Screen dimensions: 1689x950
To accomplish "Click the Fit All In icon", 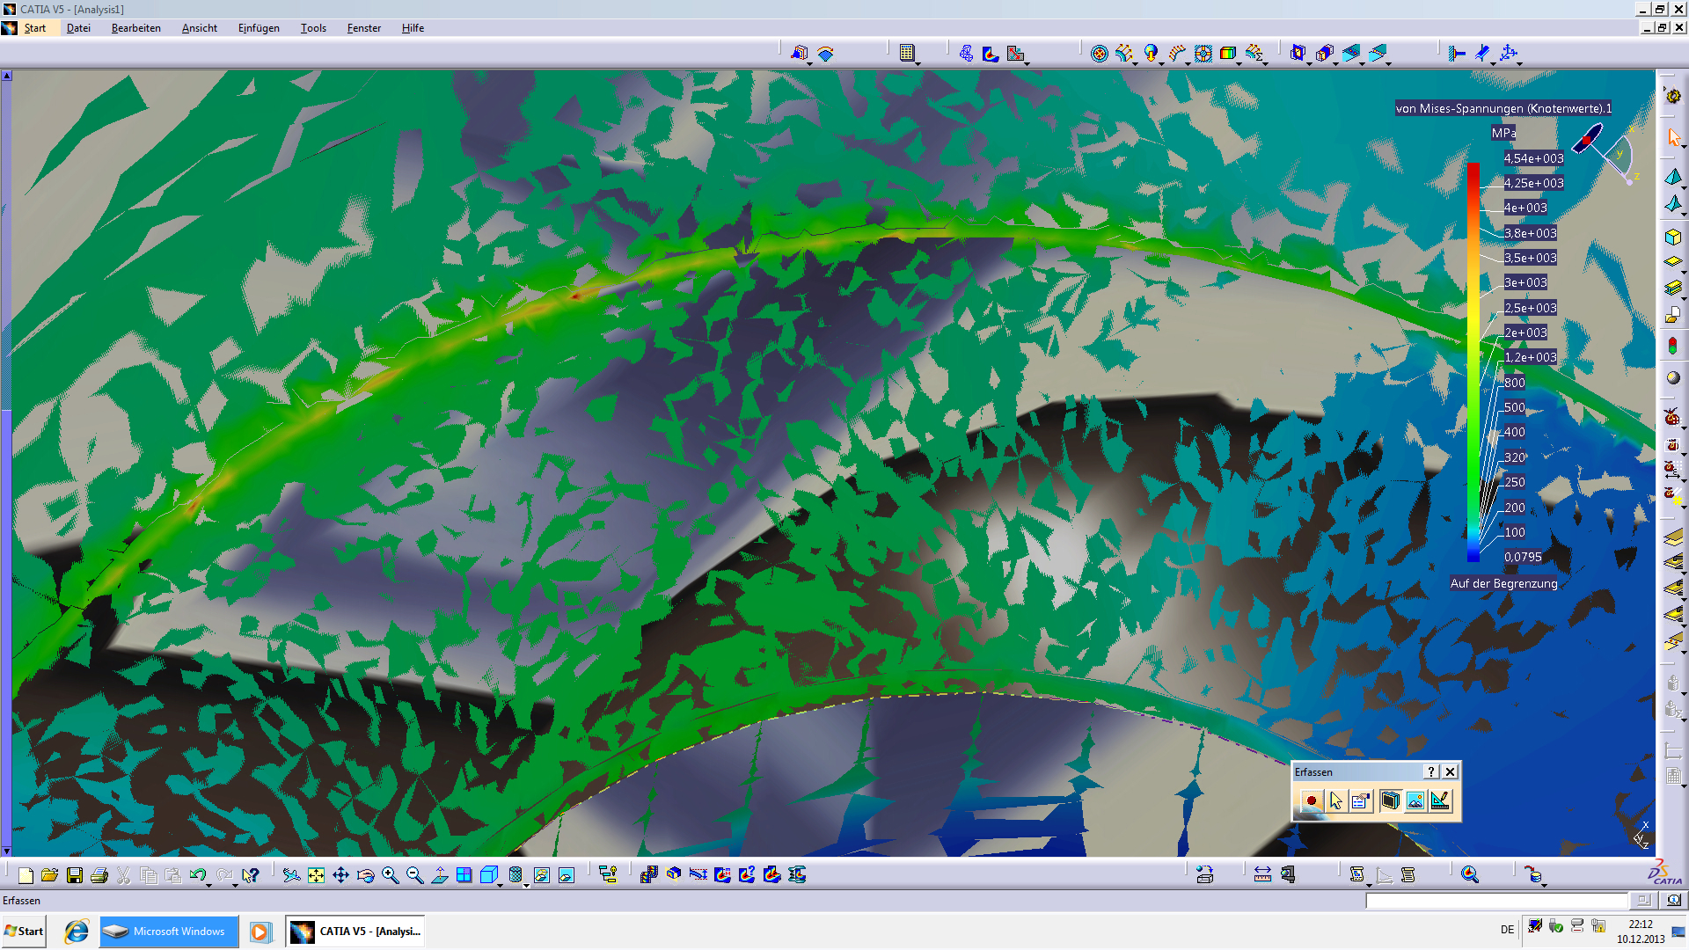I will 316,875.
